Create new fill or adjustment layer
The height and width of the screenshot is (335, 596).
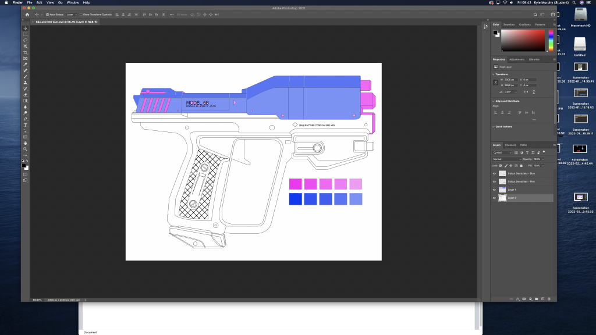[x=530, y=299]
